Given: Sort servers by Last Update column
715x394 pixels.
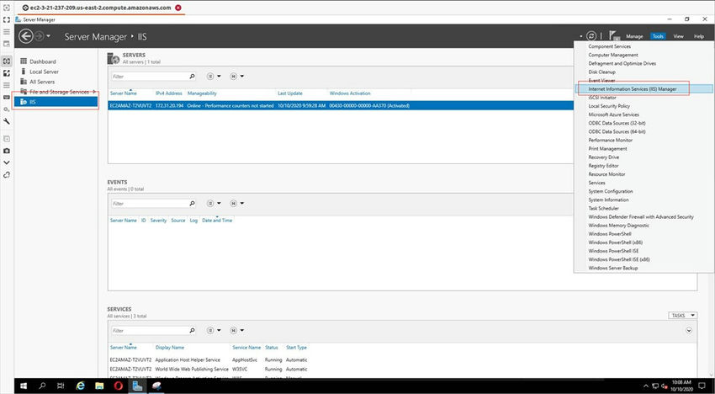Looking at the screenshot, I should [x=290, y=93].
